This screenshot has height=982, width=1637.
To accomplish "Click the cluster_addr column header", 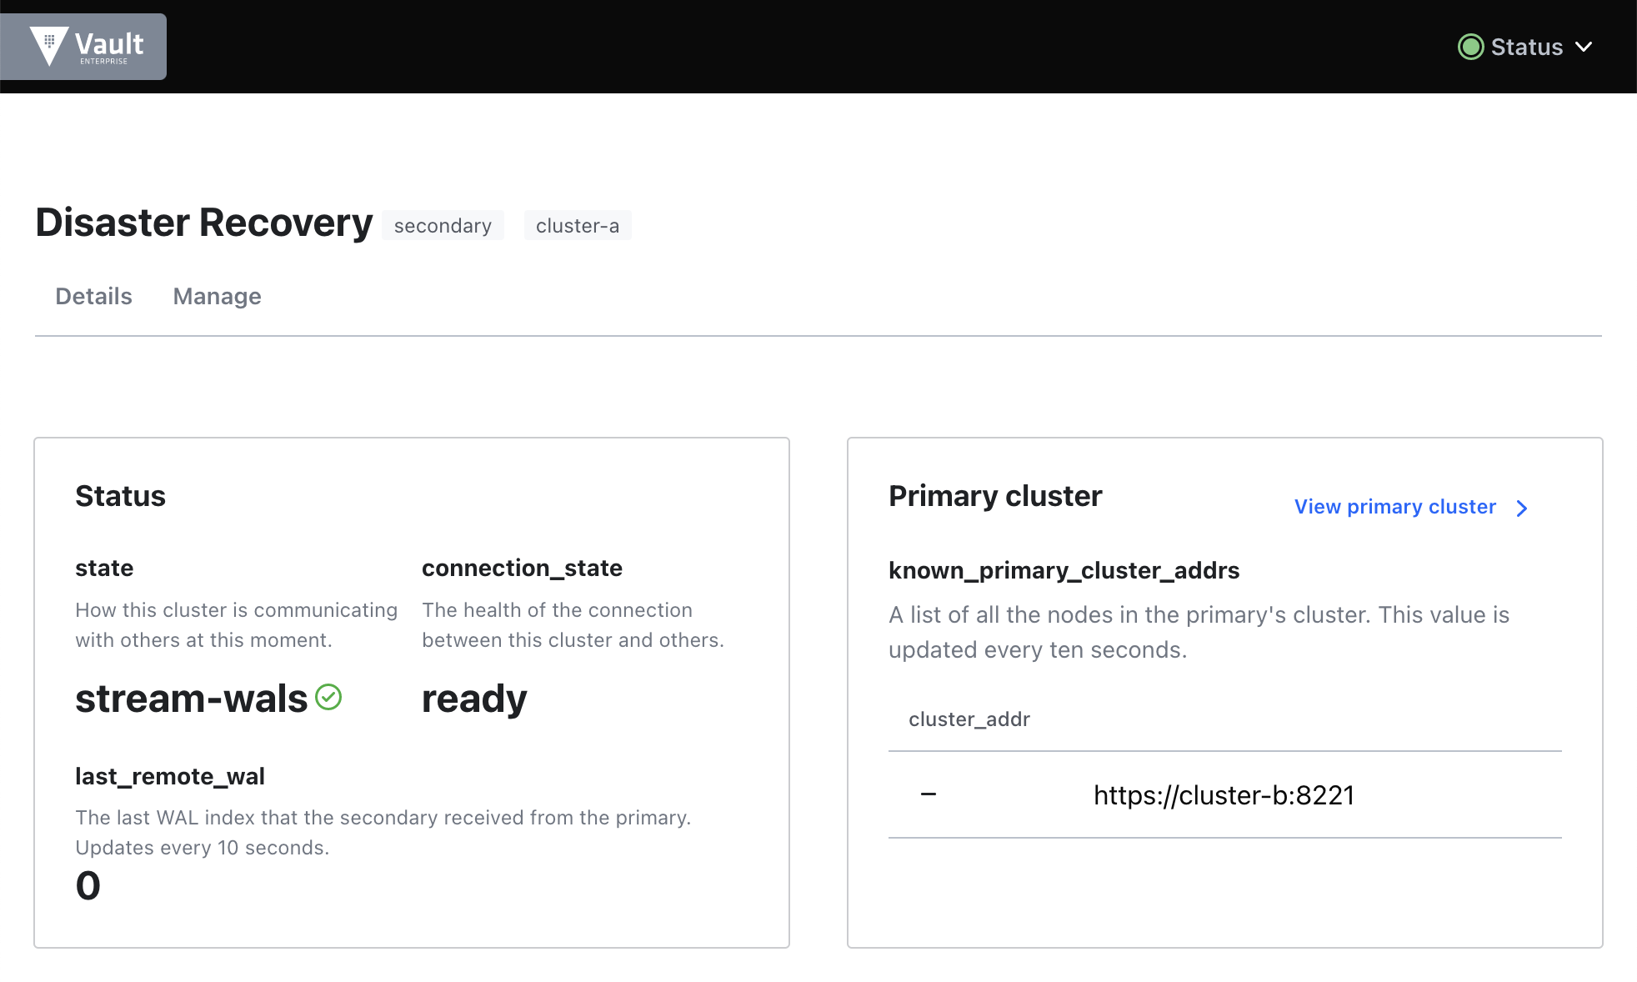I will (969, 719).
